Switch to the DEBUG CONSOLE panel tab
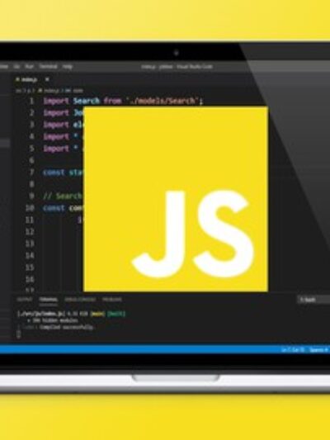Viewport: 330px width, 440px height. [x=80, y=300]
